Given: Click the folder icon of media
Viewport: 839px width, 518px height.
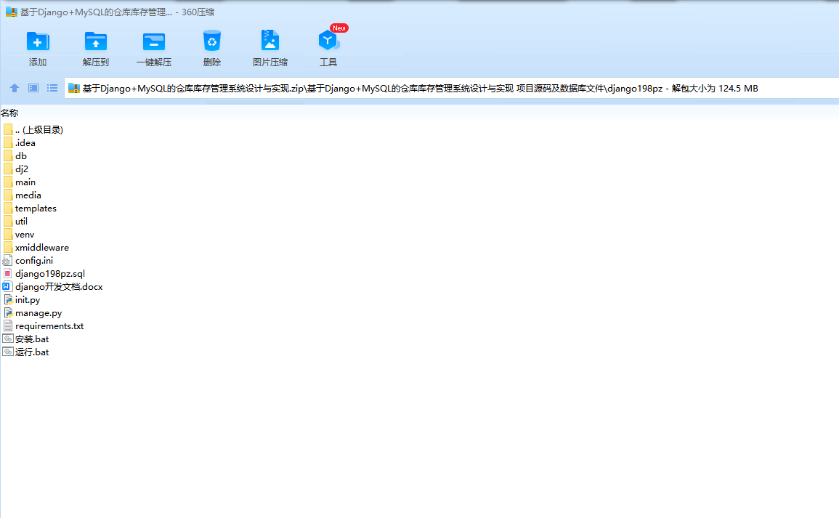Looking at the screenshot, I should 7,195.
